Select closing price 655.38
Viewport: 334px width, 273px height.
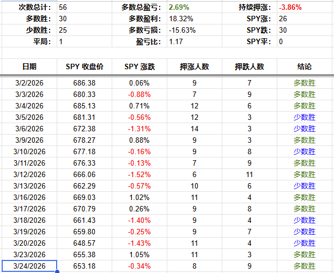[84, 254]
